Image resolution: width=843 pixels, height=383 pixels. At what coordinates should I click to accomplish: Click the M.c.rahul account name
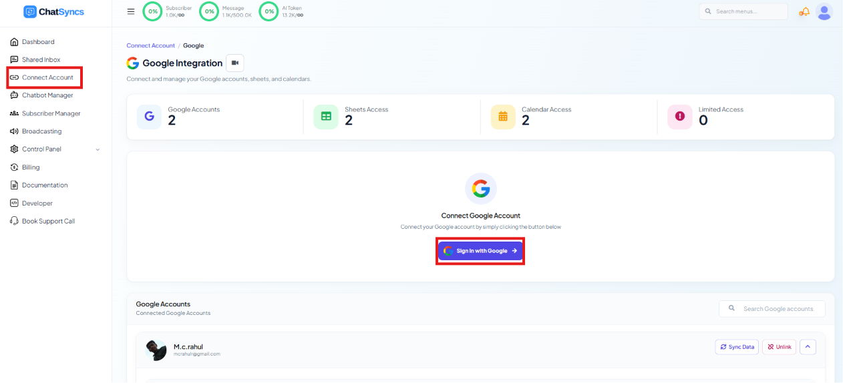point(188,346)
